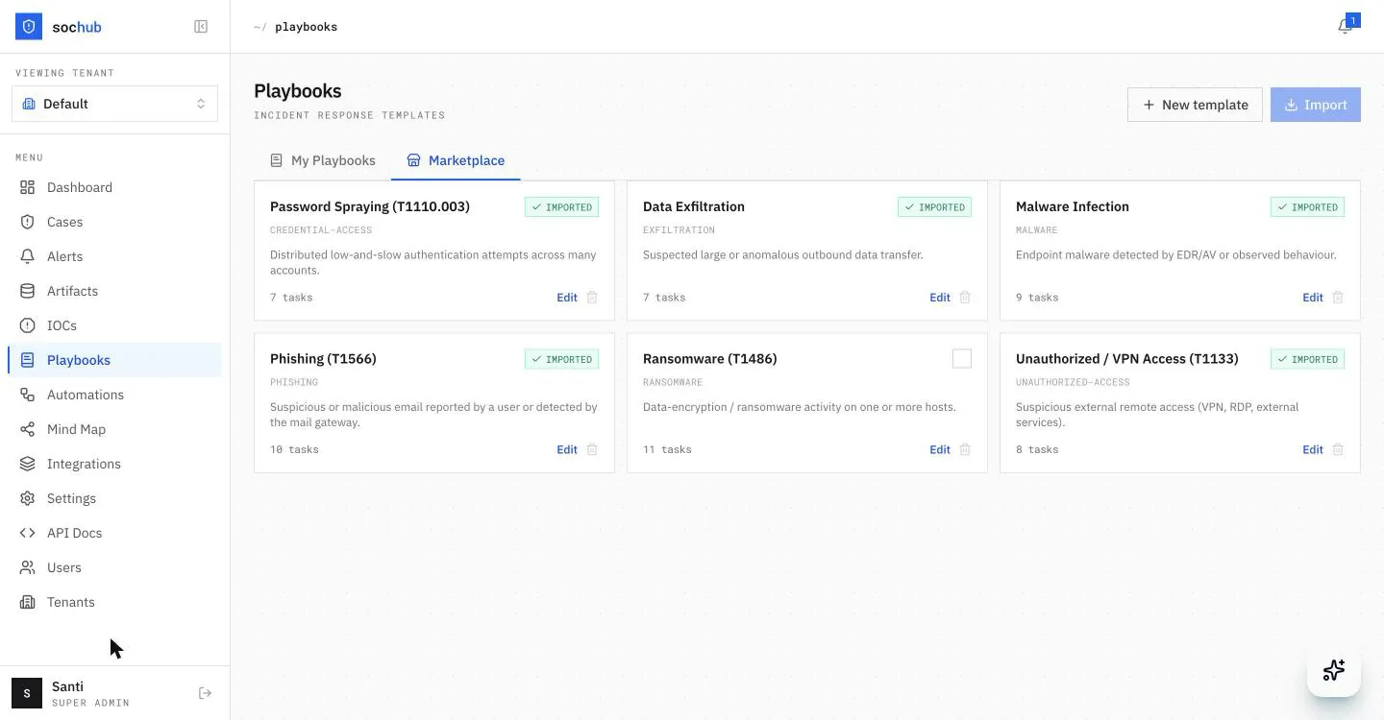Go to Users in the sidebar

click(114, 567)
